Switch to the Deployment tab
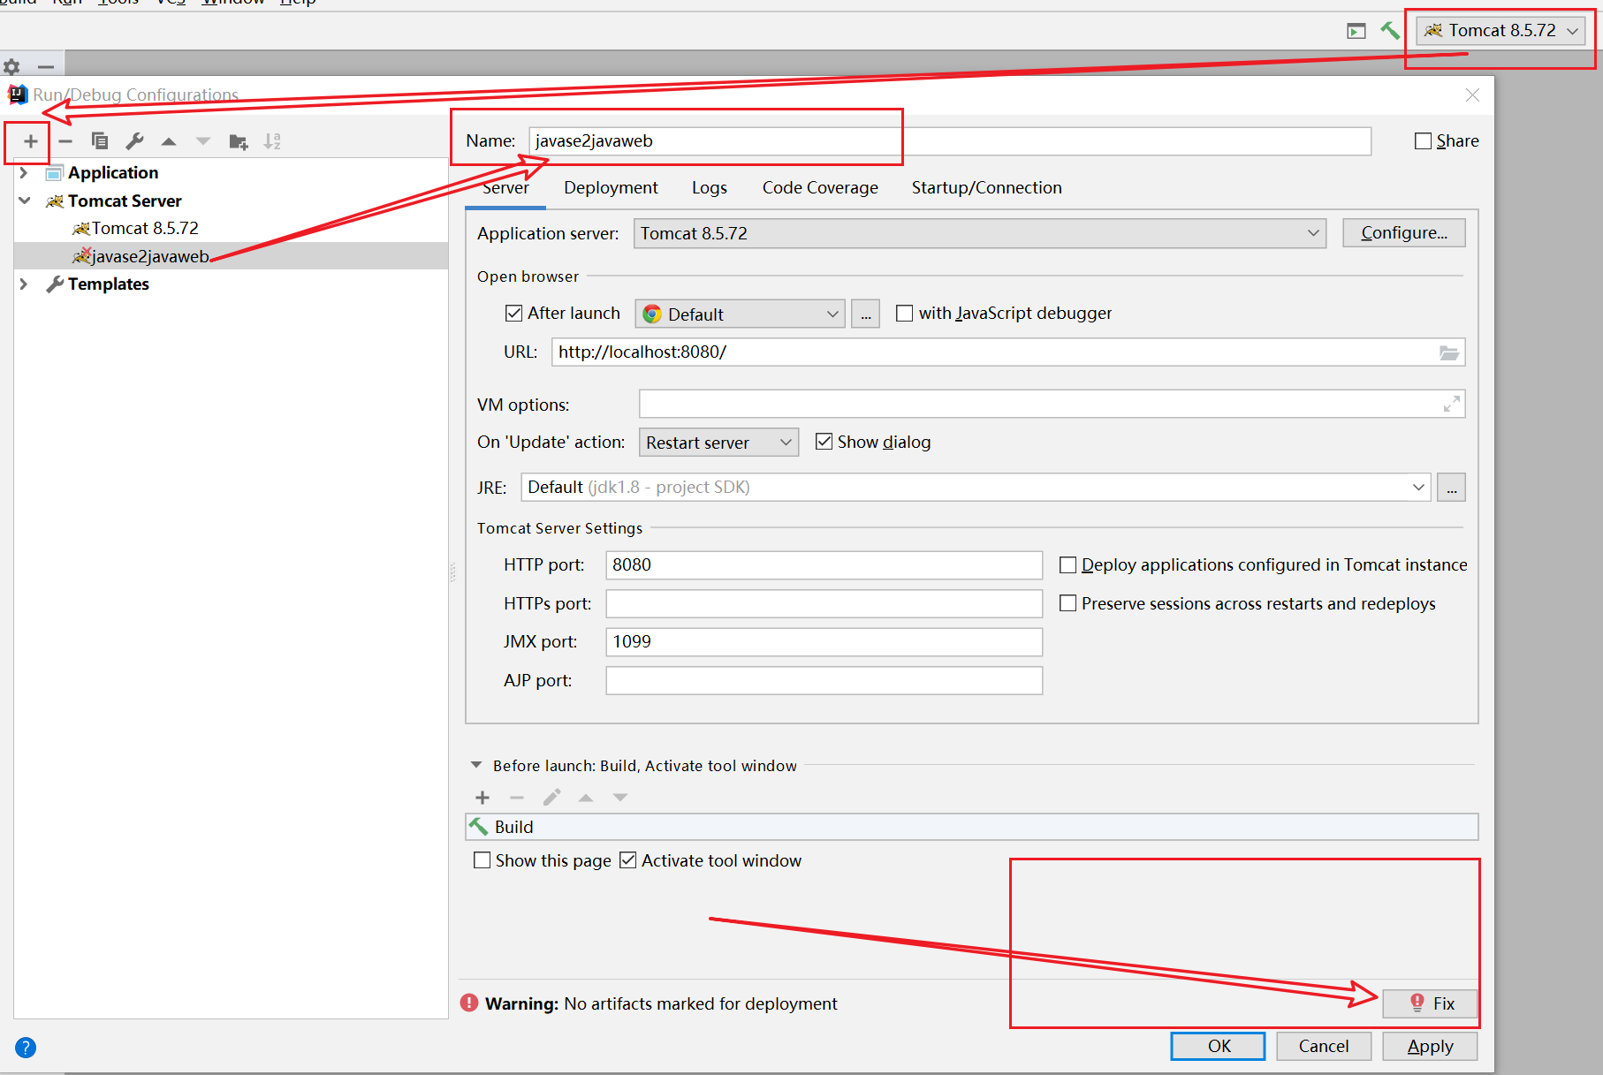Viewport: 1603px width, 1075px height. 611,188
